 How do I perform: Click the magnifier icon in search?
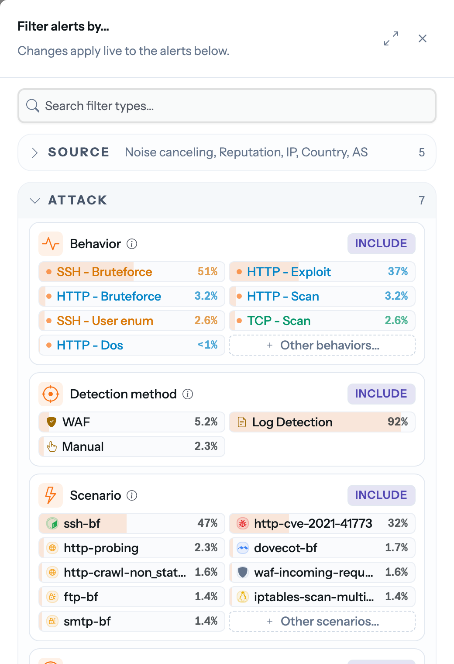tap(33, 106)
